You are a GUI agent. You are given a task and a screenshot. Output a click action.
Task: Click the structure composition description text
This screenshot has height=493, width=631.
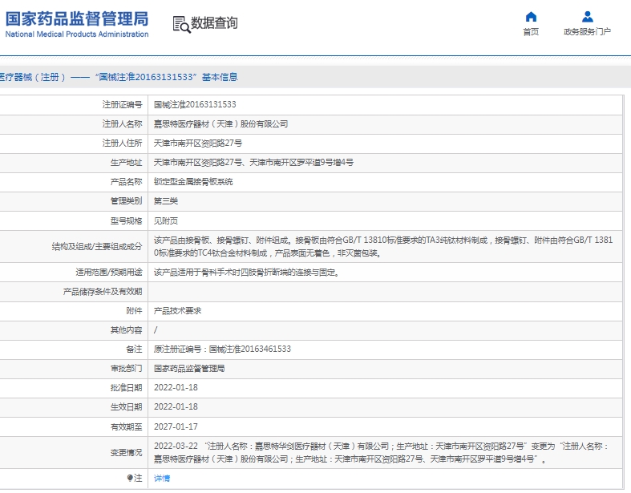(x=383, y=247)
